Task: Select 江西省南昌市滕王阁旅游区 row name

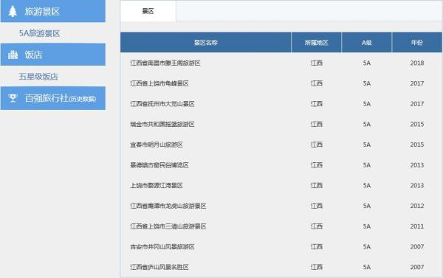Action: 165,63
